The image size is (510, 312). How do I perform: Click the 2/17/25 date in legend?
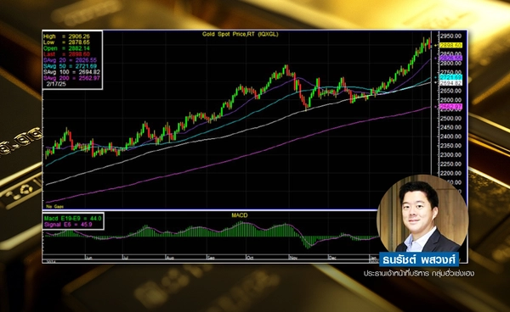[x=56, y=84]
